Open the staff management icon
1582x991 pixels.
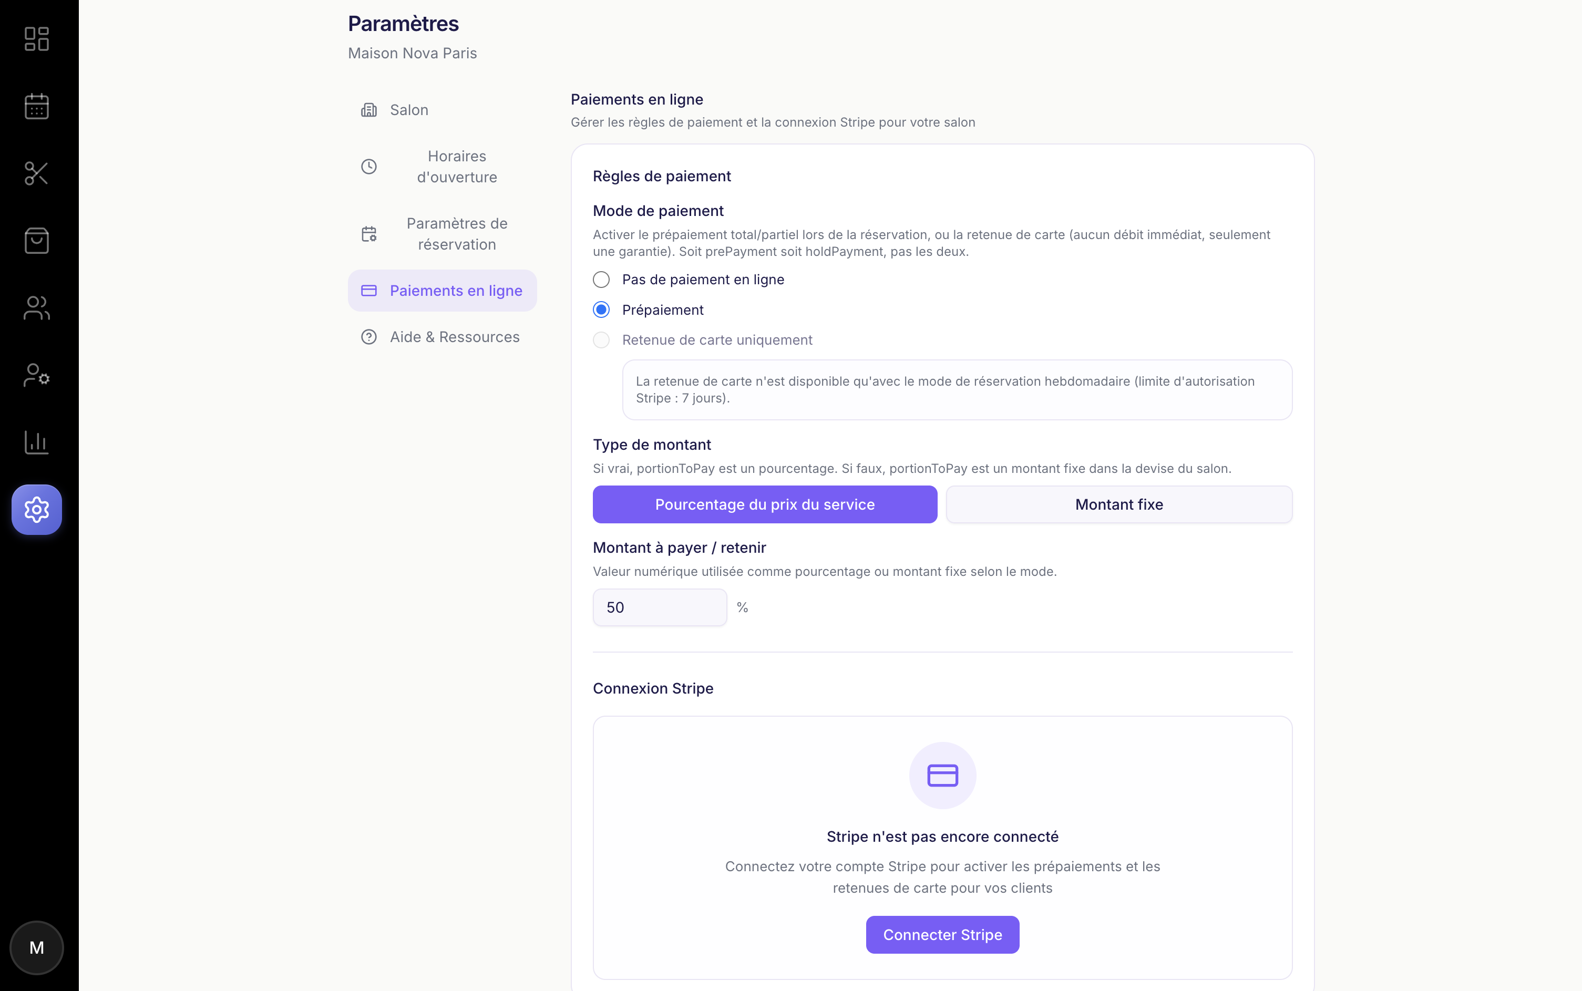click(37, 375)
